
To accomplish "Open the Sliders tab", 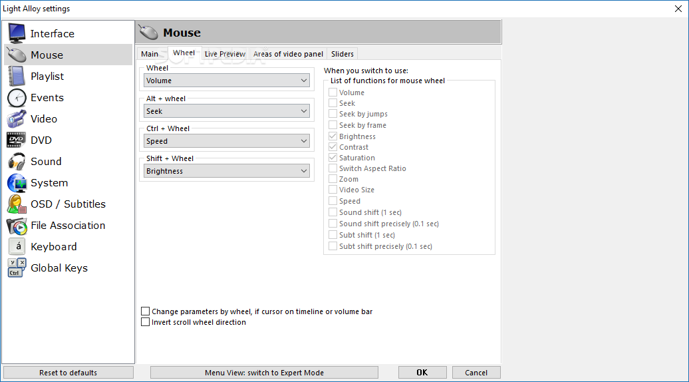I will tap(343, 54).
